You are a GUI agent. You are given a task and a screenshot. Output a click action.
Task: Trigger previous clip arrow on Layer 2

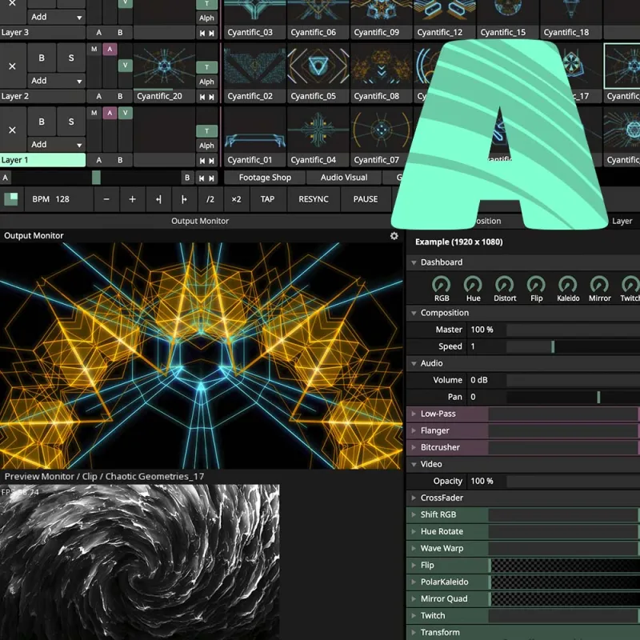(x=202, y=97)
